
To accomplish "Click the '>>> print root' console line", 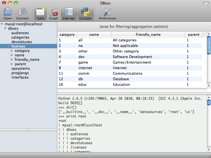I will (72, 116).
